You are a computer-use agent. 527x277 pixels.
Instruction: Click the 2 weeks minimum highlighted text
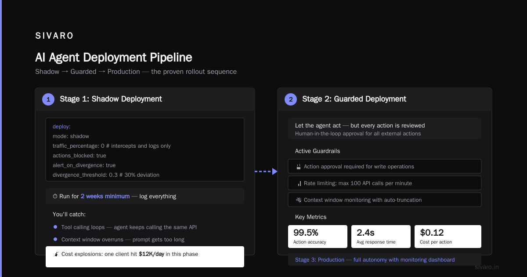point(105,196)
